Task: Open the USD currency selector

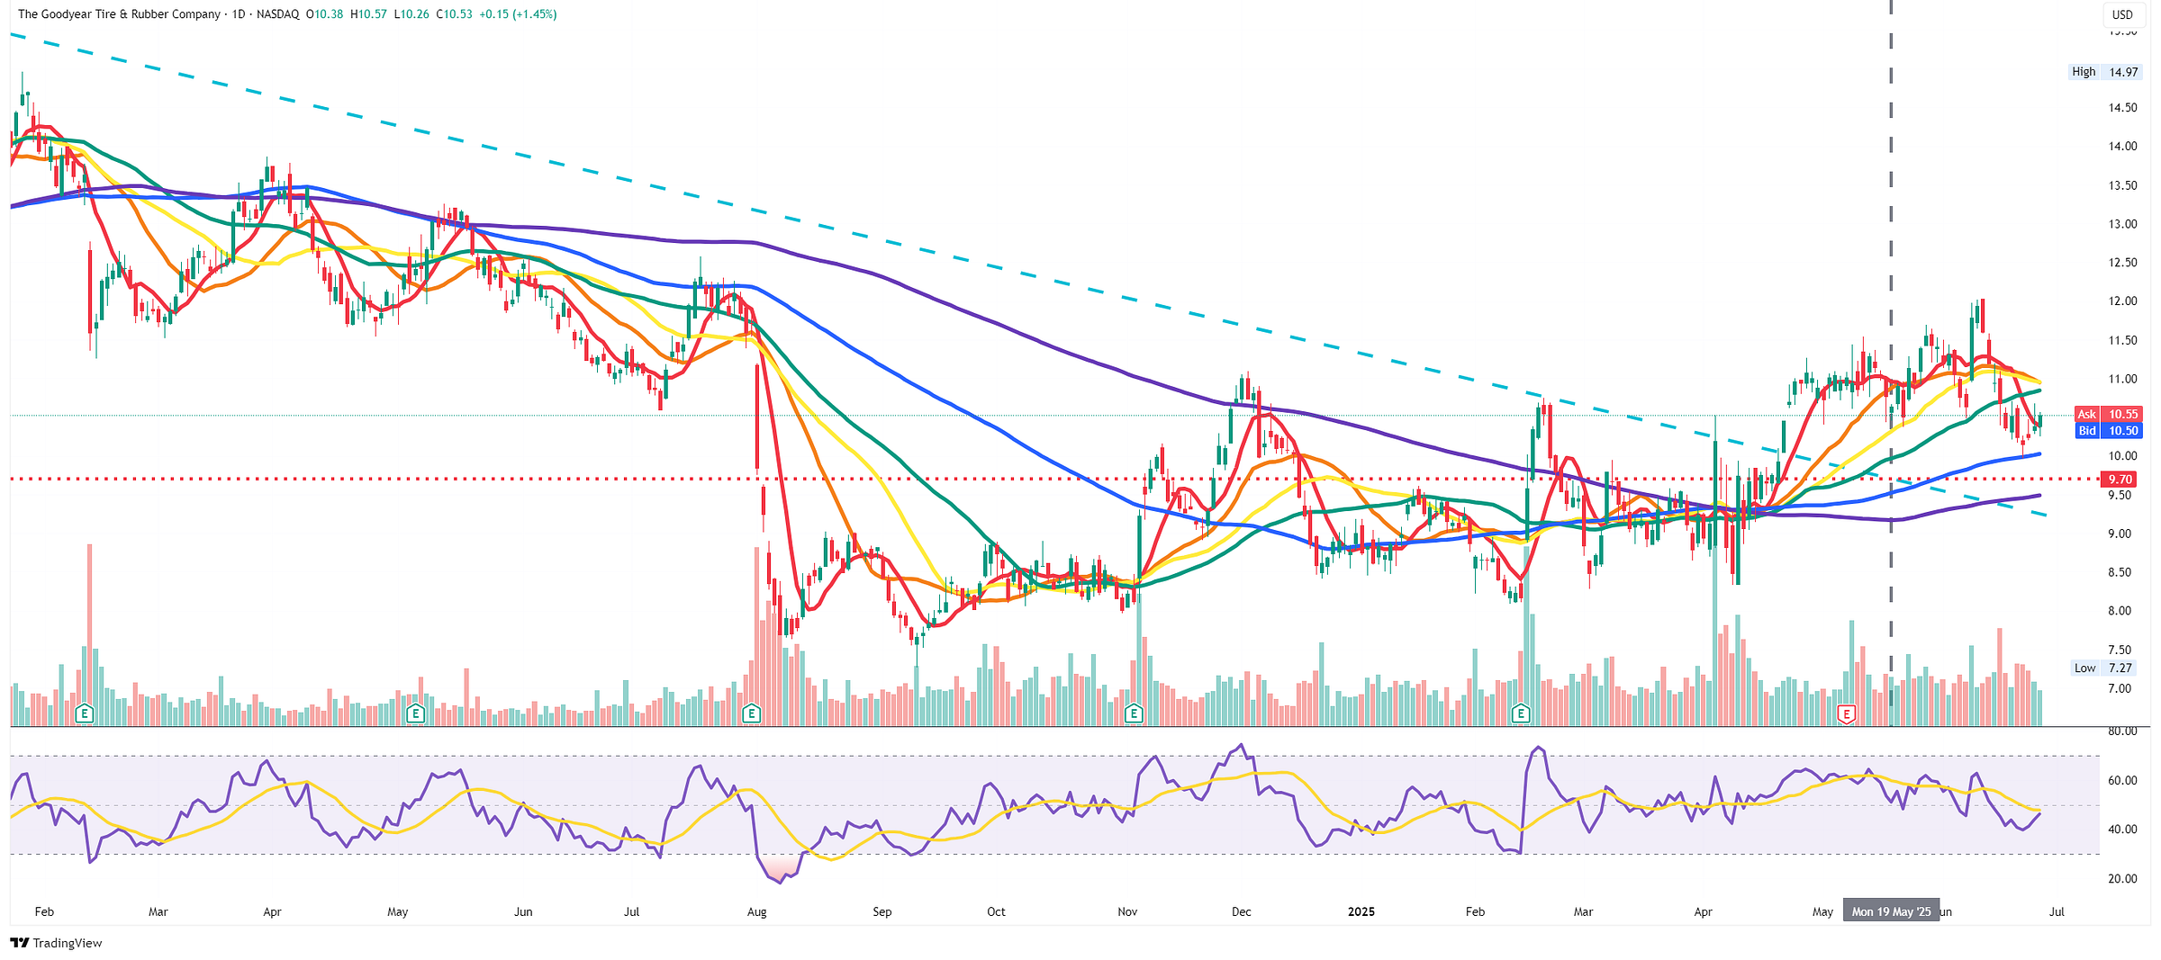Action: pyautogui.click(x=2122, y=14)
